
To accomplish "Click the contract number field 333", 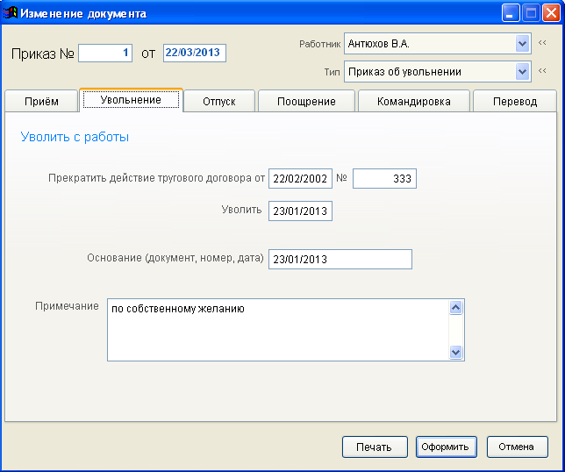I will click(x=384, y=178).
